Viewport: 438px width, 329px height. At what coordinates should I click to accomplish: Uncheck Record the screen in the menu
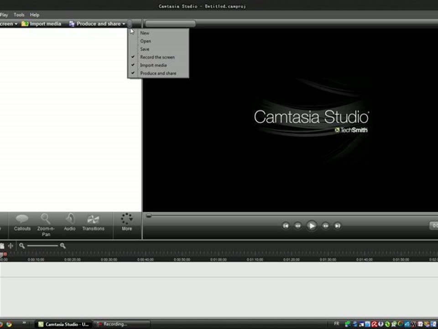(158, 57)
